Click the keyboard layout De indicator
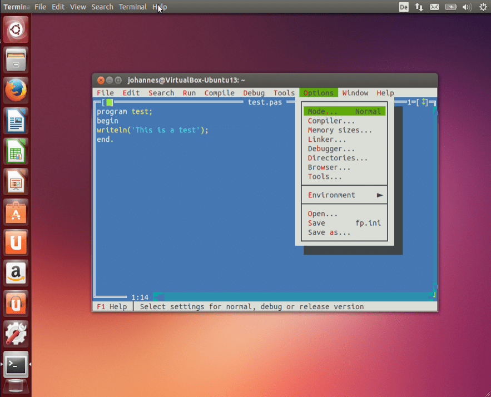This screenshot has width=491, height=397. (x=404, y=7)
